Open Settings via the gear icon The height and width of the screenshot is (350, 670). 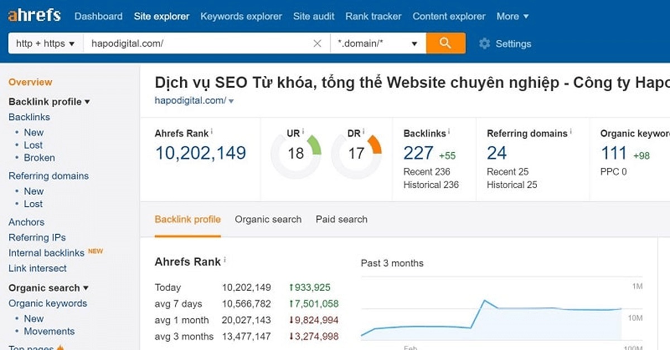(485, 43)
